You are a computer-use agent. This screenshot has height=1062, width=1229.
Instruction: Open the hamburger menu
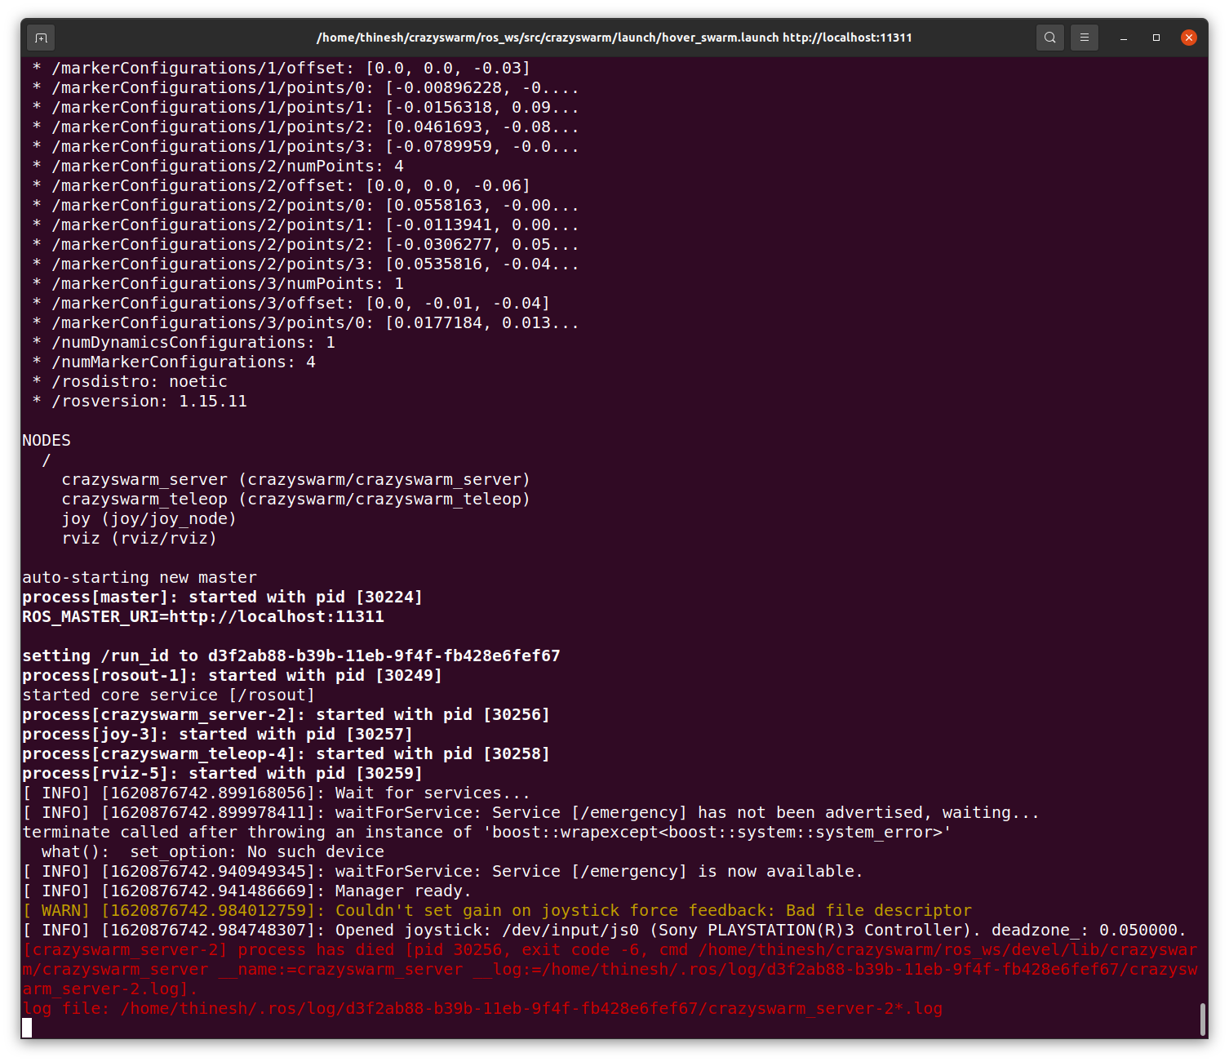click(1085, 38)
